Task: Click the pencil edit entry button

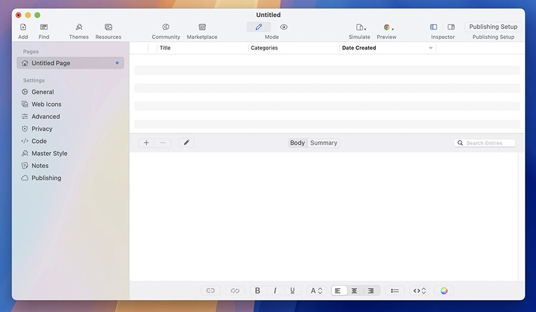Action: point(186,143)
